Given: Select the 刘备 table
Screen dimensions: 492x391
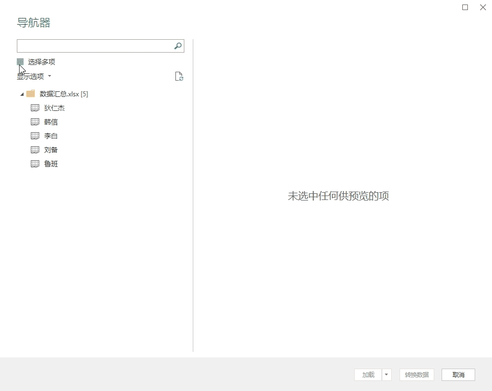Looking at the screenshot, I should point(51,150).
